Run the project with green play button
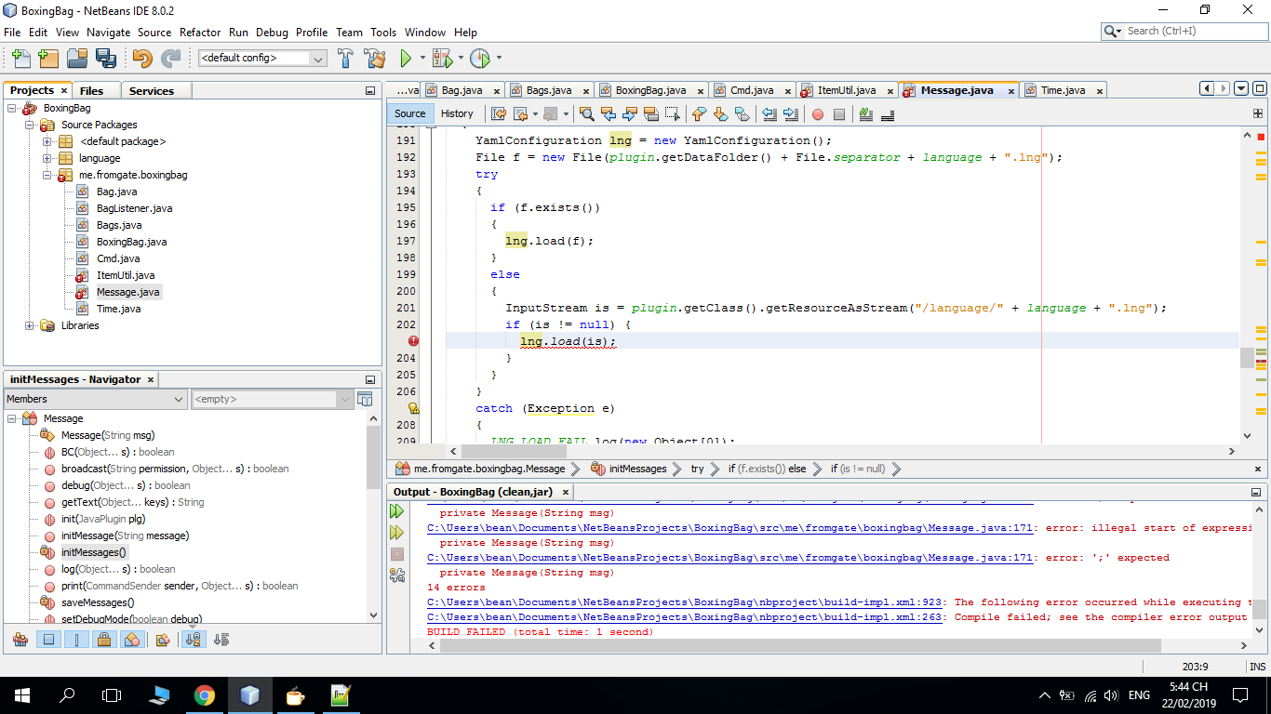 pos(406,58)
